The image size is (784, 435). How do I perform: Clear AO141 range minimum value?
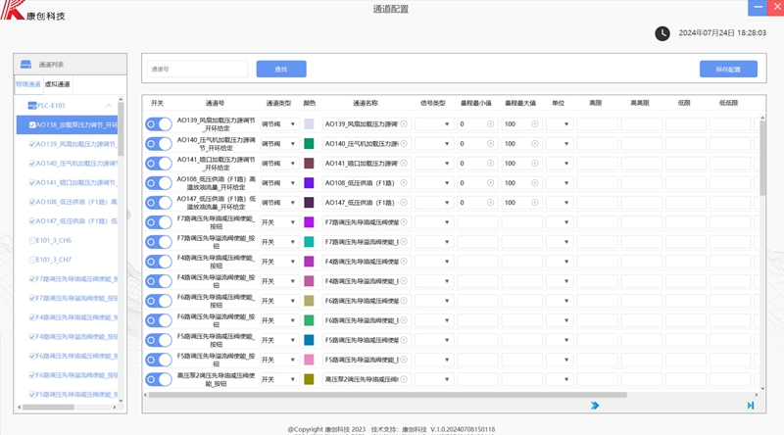tap(491, 163)
